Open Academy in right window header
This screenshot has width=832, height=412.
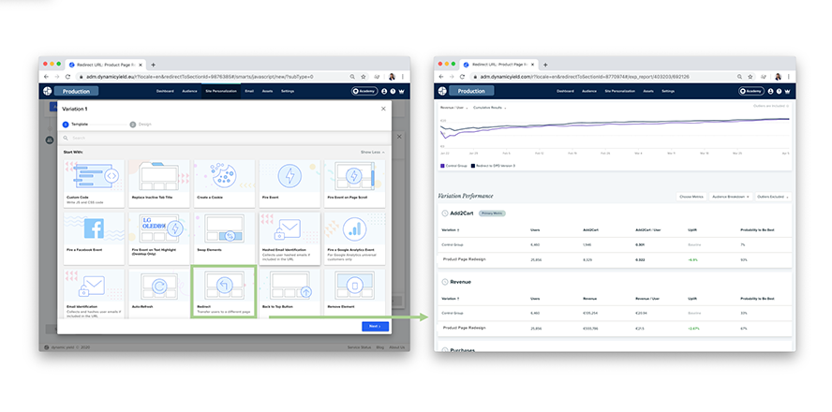pos(751,91)
